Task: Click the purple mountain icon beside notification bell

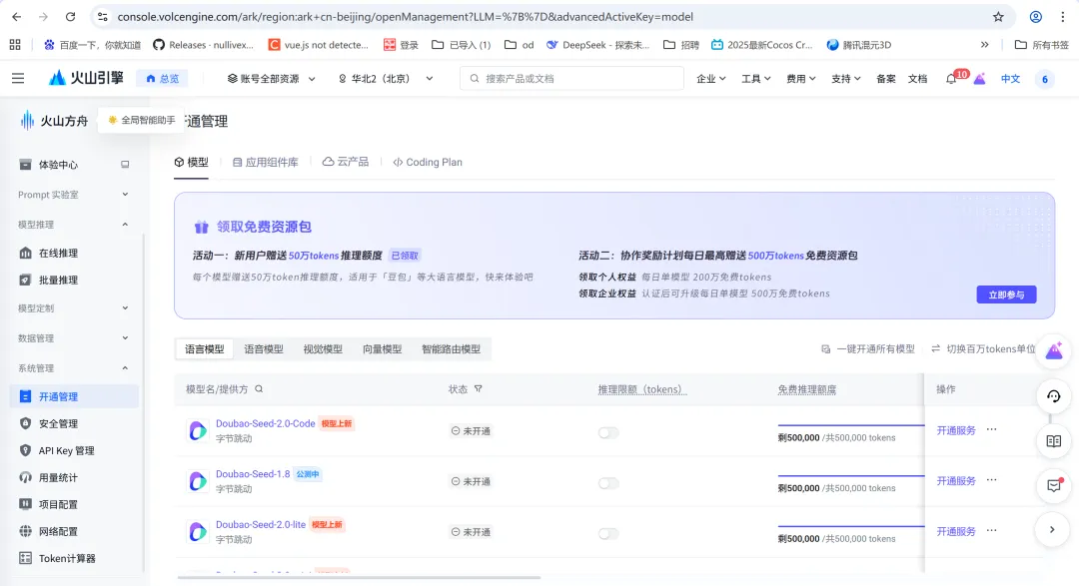Action: [x=979, y=79]
